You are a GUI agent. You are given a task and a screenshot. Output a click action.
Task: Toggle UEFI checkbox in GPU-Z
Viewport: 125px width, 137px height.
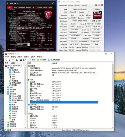click(x=97, y=21)
